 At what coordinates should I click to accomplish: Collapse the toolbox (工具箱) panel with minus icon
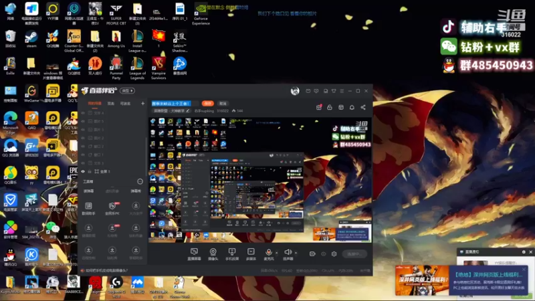(140, 181)
